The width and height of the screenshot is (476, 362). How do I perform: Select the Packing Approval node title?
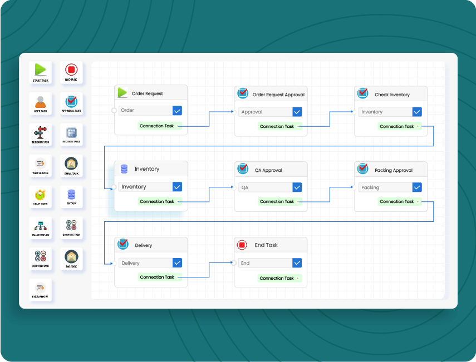click(x=394, y=170)
